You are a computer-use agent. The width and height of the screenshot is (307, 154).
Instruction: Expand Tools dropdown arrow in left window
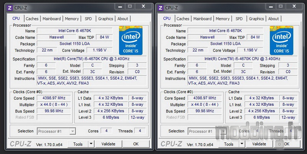(x=91, y=144)
